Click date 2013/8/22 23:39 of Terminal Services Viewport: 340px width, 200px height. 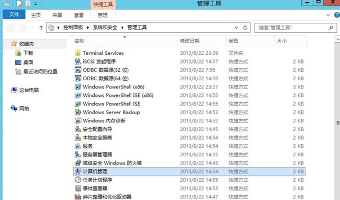click(199, 53)
